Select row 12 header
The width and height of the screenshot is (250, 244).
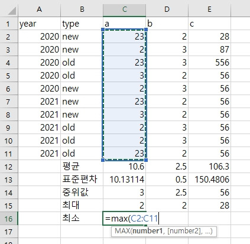tap(9, 167)
